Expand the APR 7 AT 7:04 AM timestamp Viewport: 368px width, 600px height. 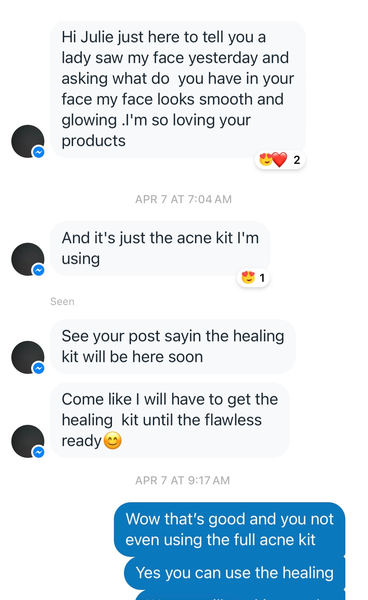point(183,199)
